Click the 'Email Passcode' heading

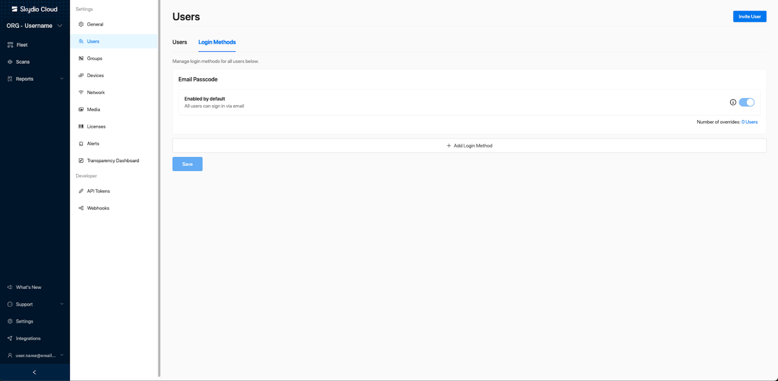[198, 79]
